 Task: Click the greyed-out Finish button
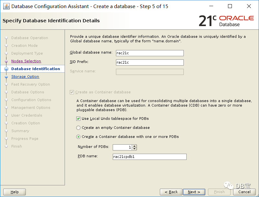tap(219, 192)
